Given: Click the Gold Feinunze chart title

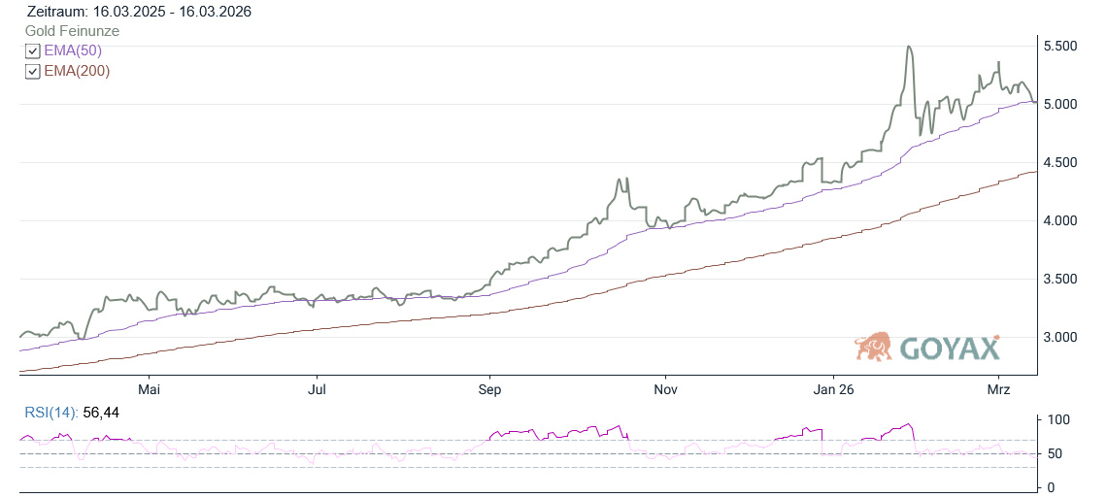Looking at the screenshot, I should (73, 31).
